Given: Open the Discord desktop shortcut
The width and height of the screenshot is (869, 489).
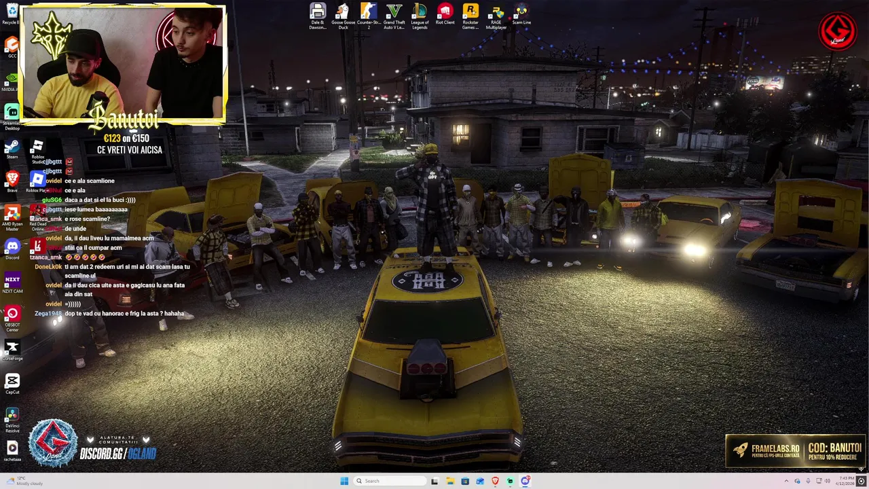Looking at the screenshot, I should (x=12, y=249).
